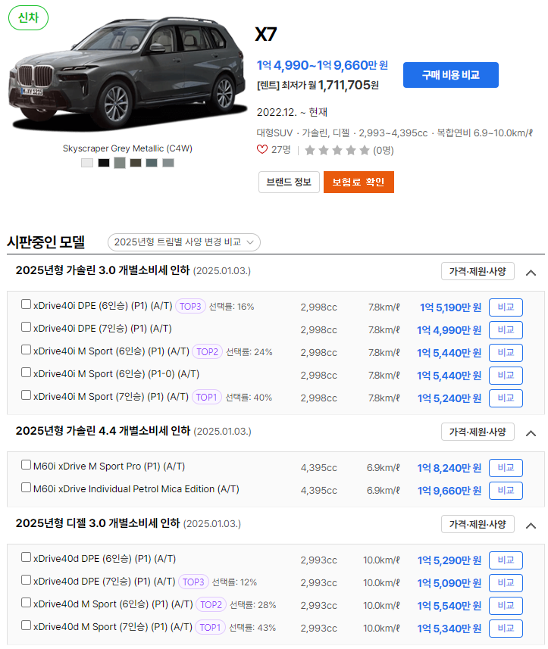The image size is (548, 649).
Task: Click 비교 for M60i M Sport Pro row
Action: coord(506,468)
